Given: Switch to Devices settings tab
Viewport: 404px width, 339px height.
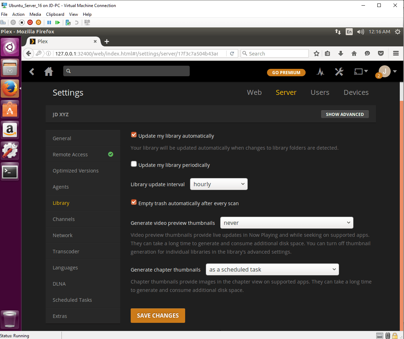Looking at the screenshot, I should (356, 92).
